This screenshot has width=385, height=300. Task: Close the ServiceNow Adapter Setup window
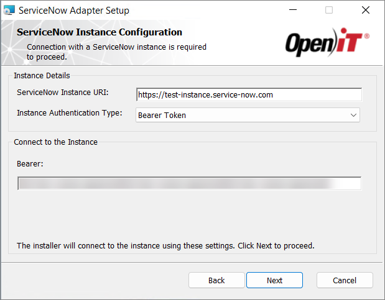tap(366, 10)
